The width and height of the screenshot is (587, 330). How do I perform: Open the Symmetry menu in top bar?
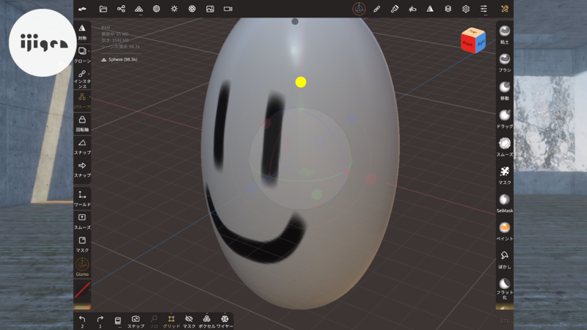pyautogui.click(x=430, y=9)
